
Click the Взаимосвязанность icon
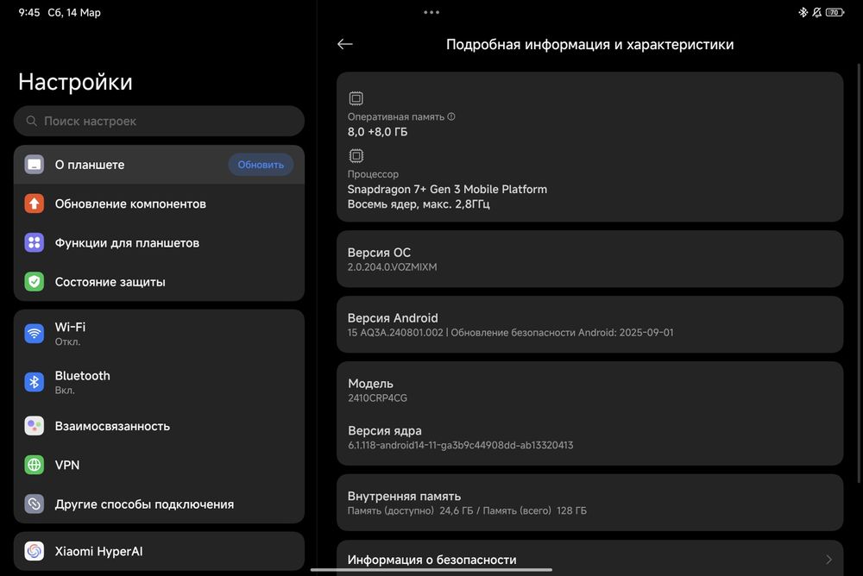[35, 426]
